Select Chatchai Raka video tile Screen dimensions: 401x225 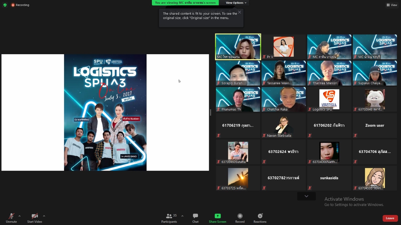283,99
